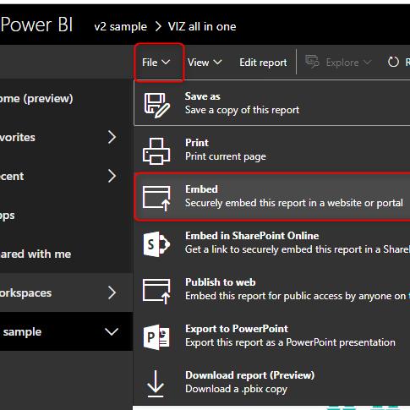Choose Embed securely in website option

[x=272, y=196]
